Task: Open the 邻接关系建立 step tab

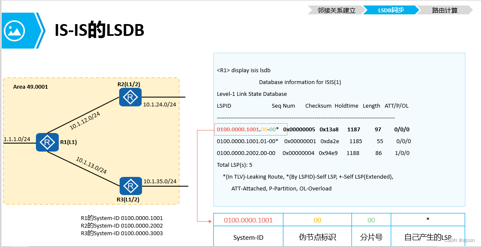Action: 336,10
